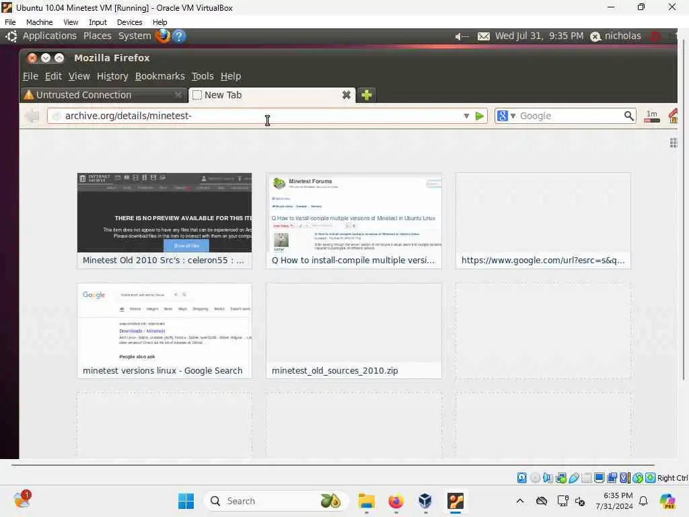Screen dimensions: 689x517
Task: Open Ubuntu System menu
Action: pyautogui.click(x=135, y=36)
